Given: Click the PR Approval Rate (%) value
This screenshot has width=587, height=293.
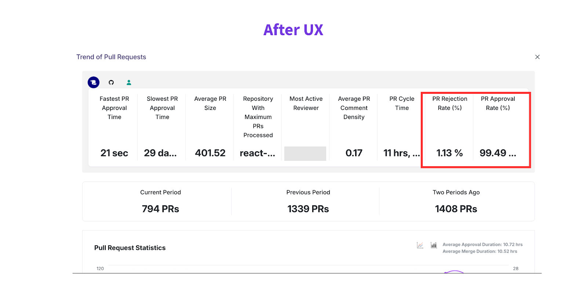Looking at the screenshot, I should 498,153.
